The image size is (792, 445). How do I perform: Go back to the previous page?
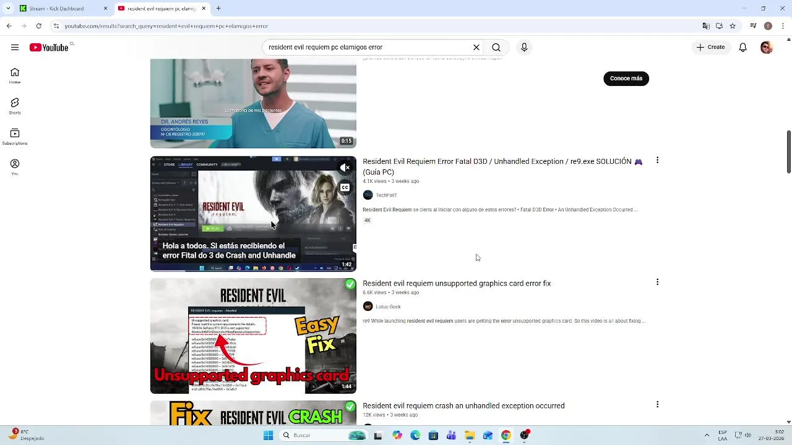[x=9, y=26]
